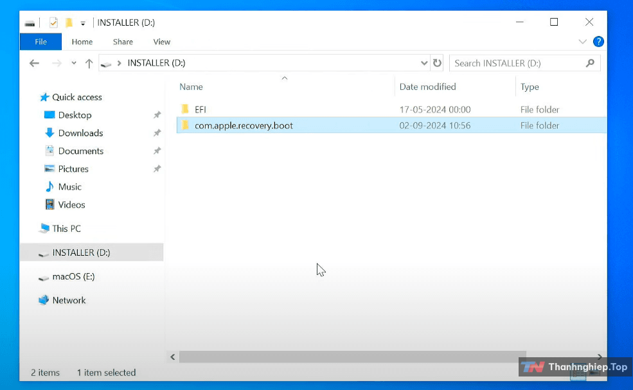Open the Share ribbon tab
Viewport: 633px width, 390px height.
tap(123, 42)
